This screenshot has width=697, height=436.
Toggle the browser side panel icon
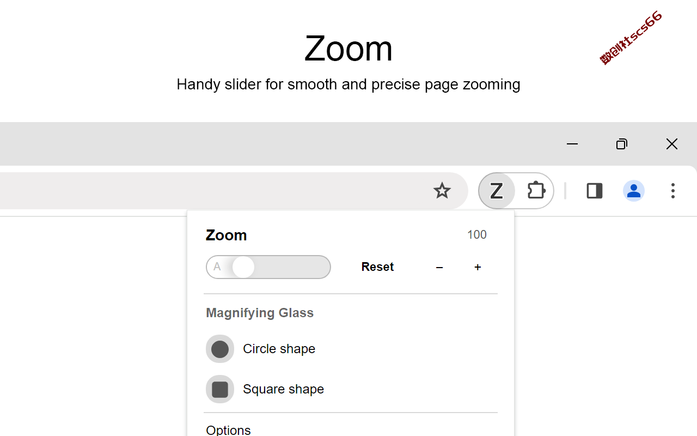(x=594, y=191)
